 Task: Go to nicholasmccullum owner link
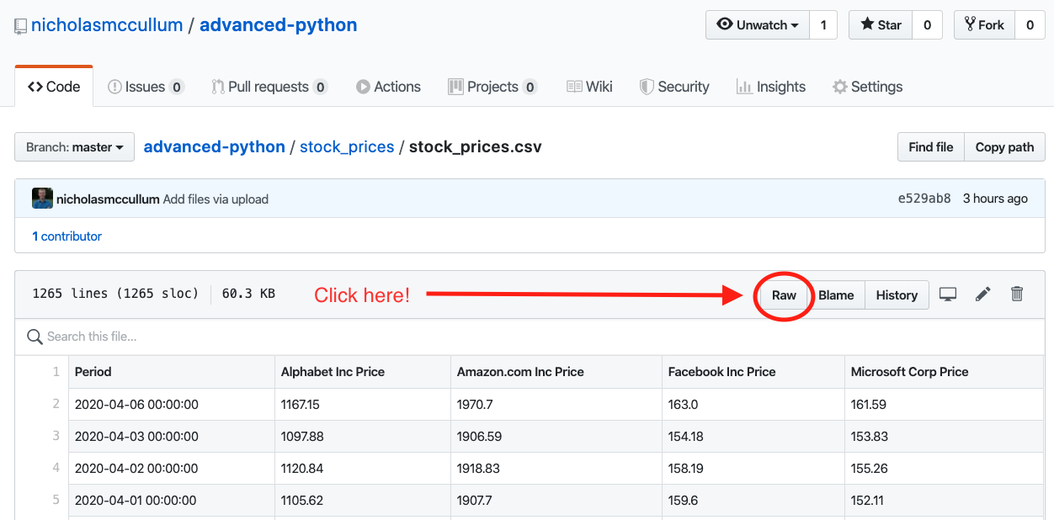(x=107, y=25)
